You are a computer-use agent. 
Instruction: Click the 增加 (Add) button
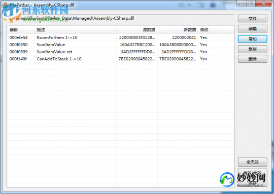[x=253, y=39]
